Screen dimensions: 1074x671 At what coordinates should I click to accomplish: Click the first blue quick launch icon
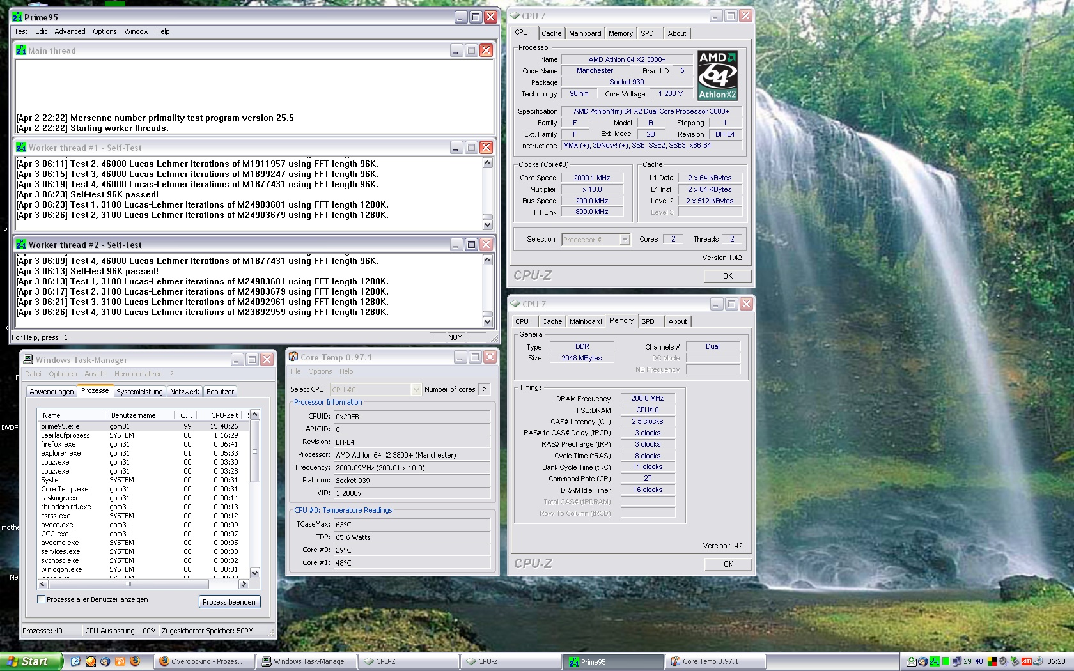click(x=75, y=661)
